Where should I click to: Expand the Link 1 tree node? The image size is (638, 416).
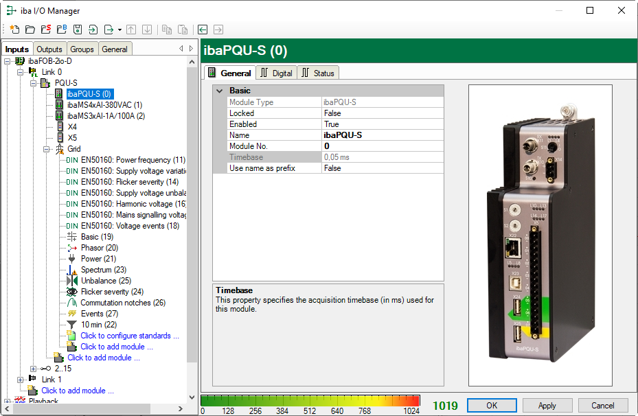(20, 380)
